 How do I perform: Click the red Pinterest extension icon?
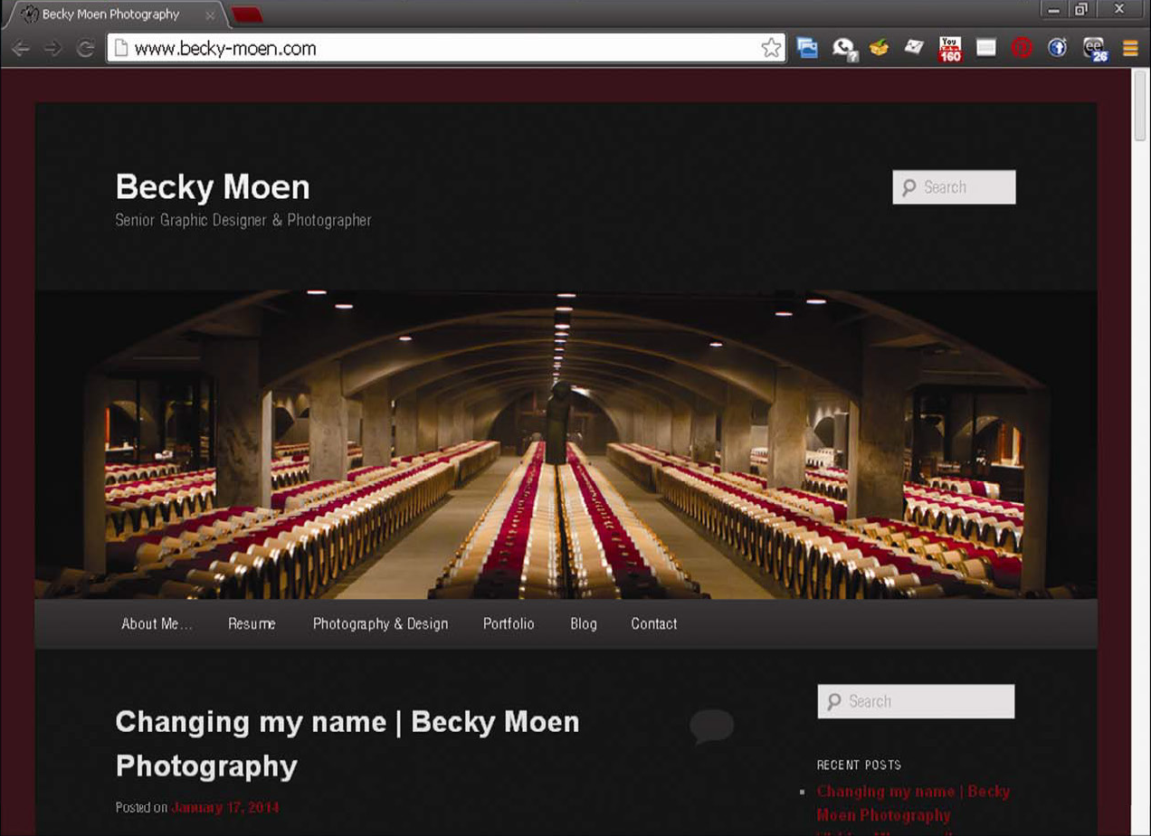[x=1021, y=47]
